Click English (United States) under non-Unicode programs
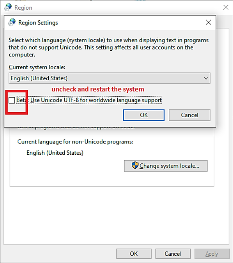 tap(55, 153)
